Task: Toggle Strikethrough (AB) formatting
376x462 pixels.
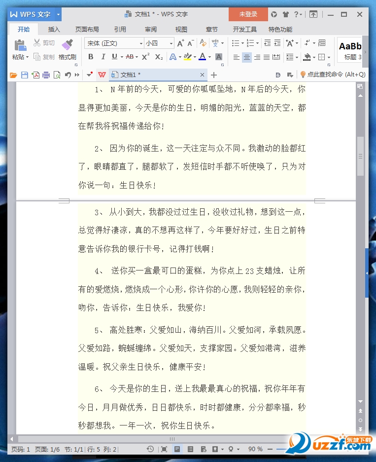Action: point(130,57)
